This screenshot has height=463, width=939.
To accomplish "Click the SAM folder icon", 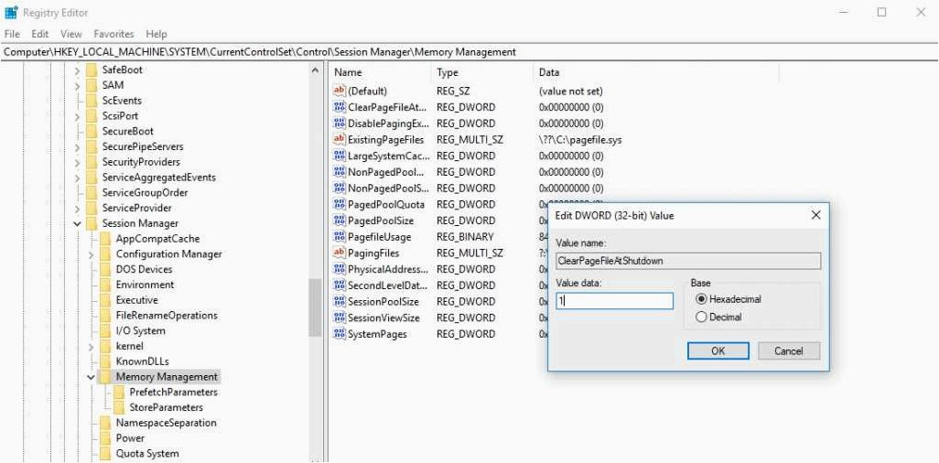I will (x=91, y=85).
